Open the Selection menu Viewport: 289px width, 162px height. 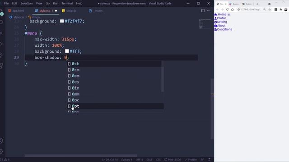pos(27,3)
